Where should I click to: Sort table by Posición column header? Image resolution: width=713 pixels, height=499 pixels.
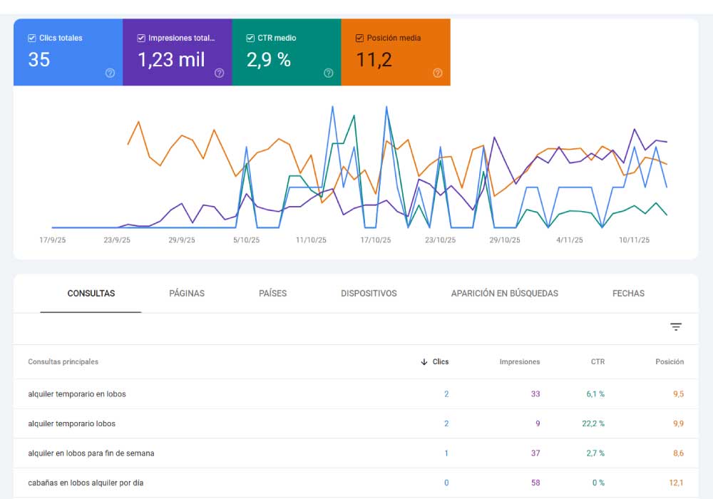pos(669,362)
